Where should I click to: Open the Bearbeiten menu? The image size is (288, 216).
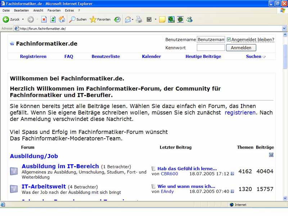point(21,10)
